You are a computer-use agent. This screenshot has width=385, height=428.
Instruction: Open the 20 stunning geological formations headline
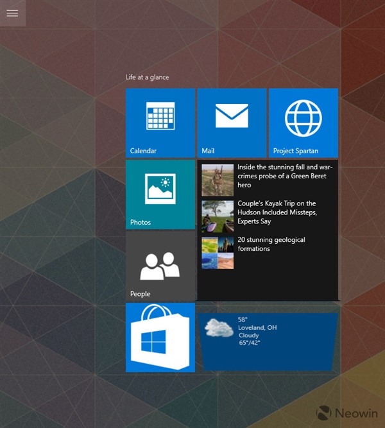(271, 244)
